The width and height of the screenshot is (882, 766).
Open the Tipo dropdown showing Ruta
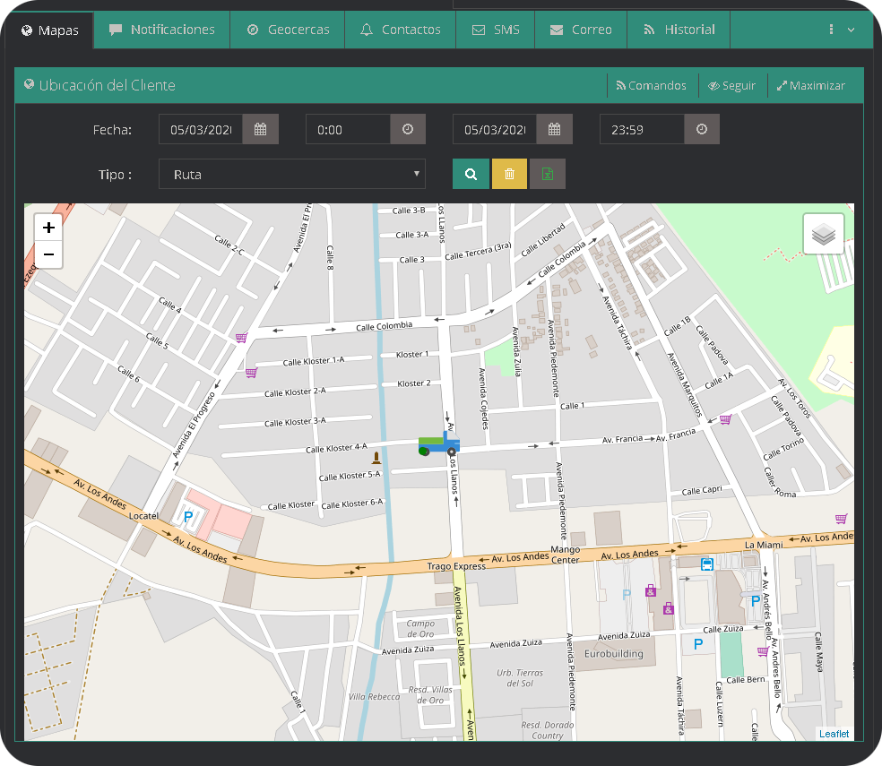pos(291,173)
